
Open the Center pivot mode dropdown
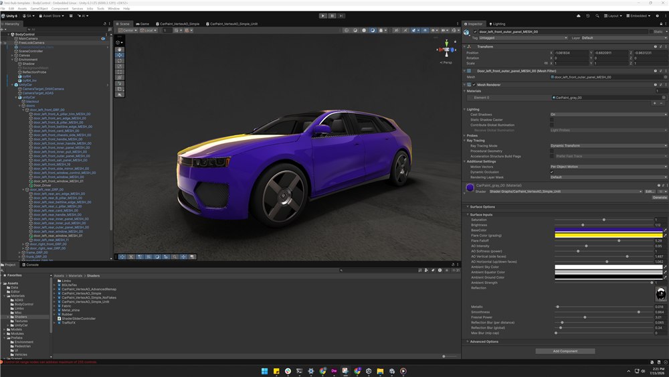pos(128,30)
